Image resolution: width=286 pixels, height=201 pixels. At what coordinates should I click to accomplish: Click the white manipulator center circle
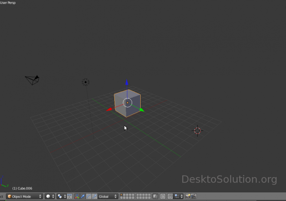128,103
